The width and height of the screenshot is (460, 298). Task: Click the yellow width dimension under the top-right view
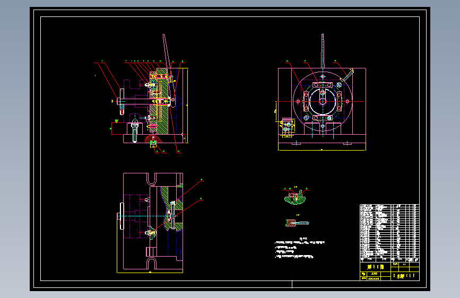322,150
